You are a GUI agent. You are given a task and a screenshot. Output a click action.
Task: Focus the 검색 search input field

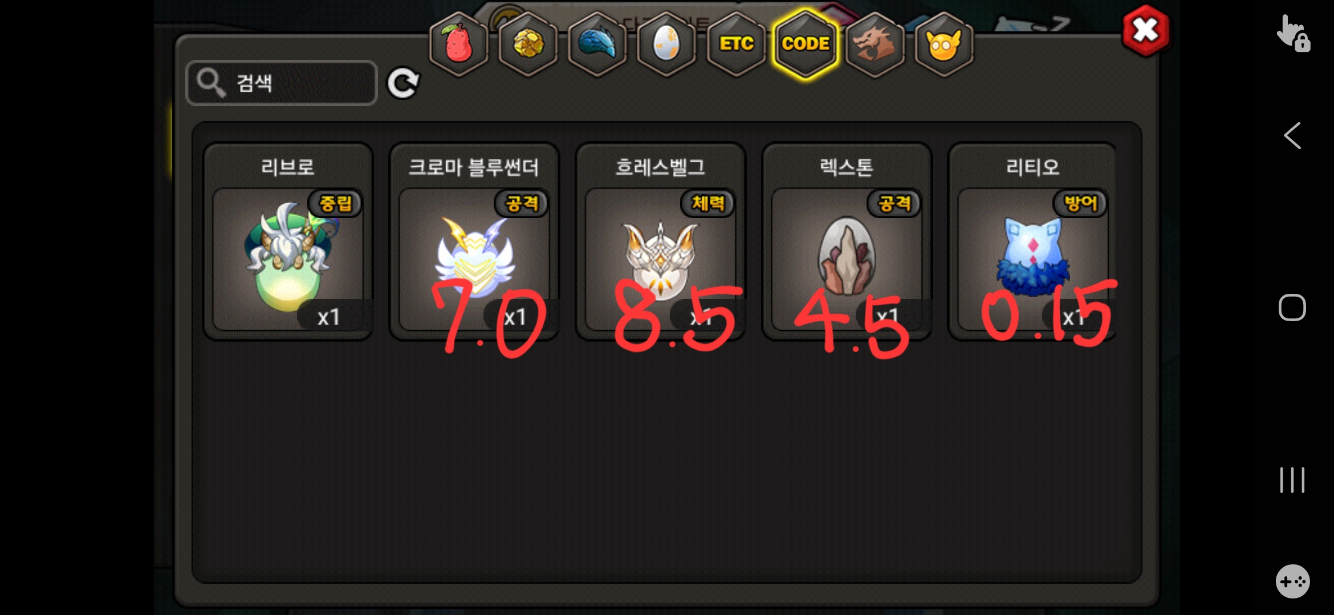click(282, 83)
